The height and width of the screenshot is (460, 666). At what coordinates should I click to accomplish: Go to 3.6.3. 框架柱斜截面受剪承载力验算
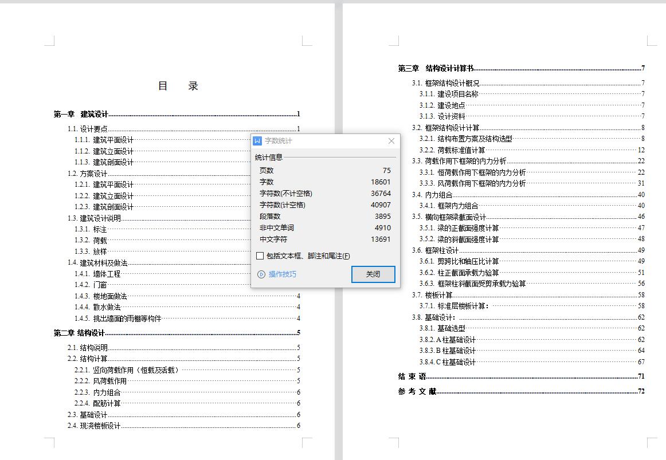click(532, 284)
